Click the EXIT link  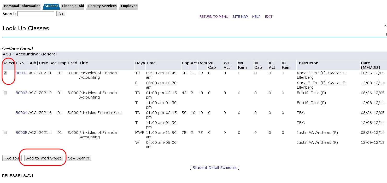(x=269, y=17)
